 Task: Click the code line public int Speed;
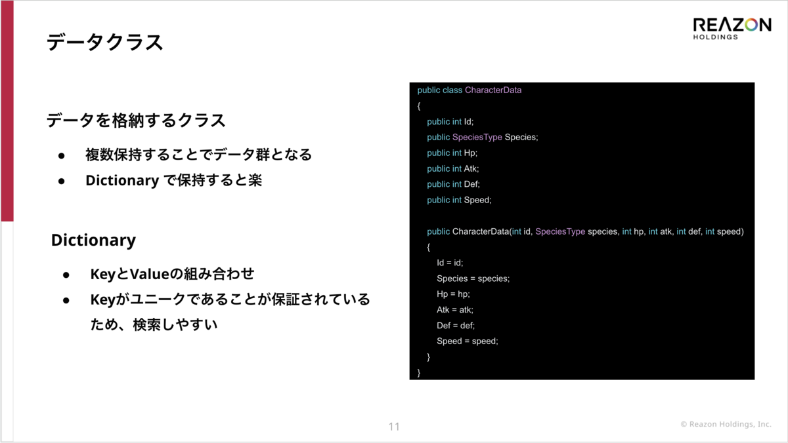(459, 201)
